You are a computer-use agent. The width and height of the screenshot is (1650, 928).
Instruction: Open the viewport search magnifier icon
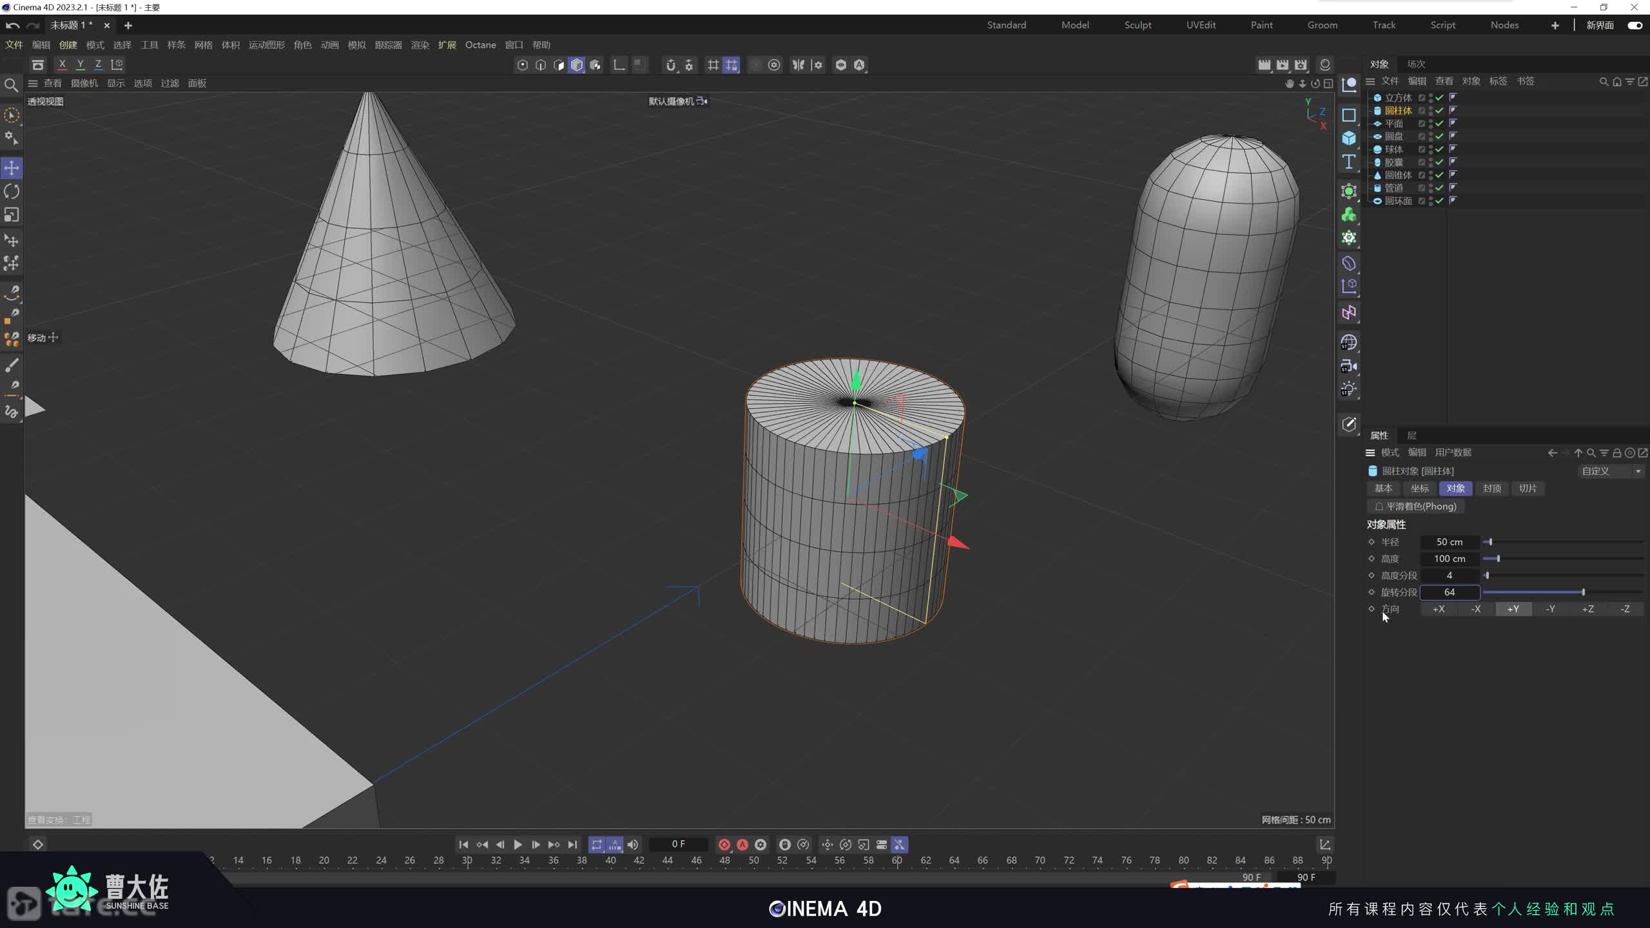coord(11,85)
